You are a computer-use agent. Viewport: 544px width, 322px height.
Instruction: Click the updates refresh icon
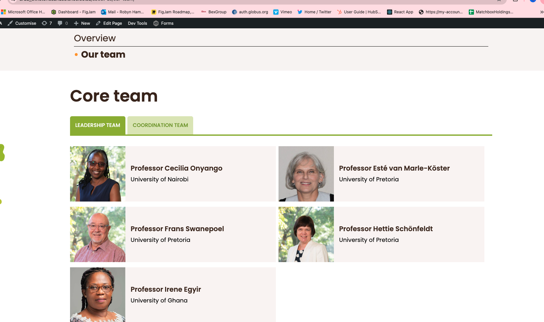pos(44,23)
